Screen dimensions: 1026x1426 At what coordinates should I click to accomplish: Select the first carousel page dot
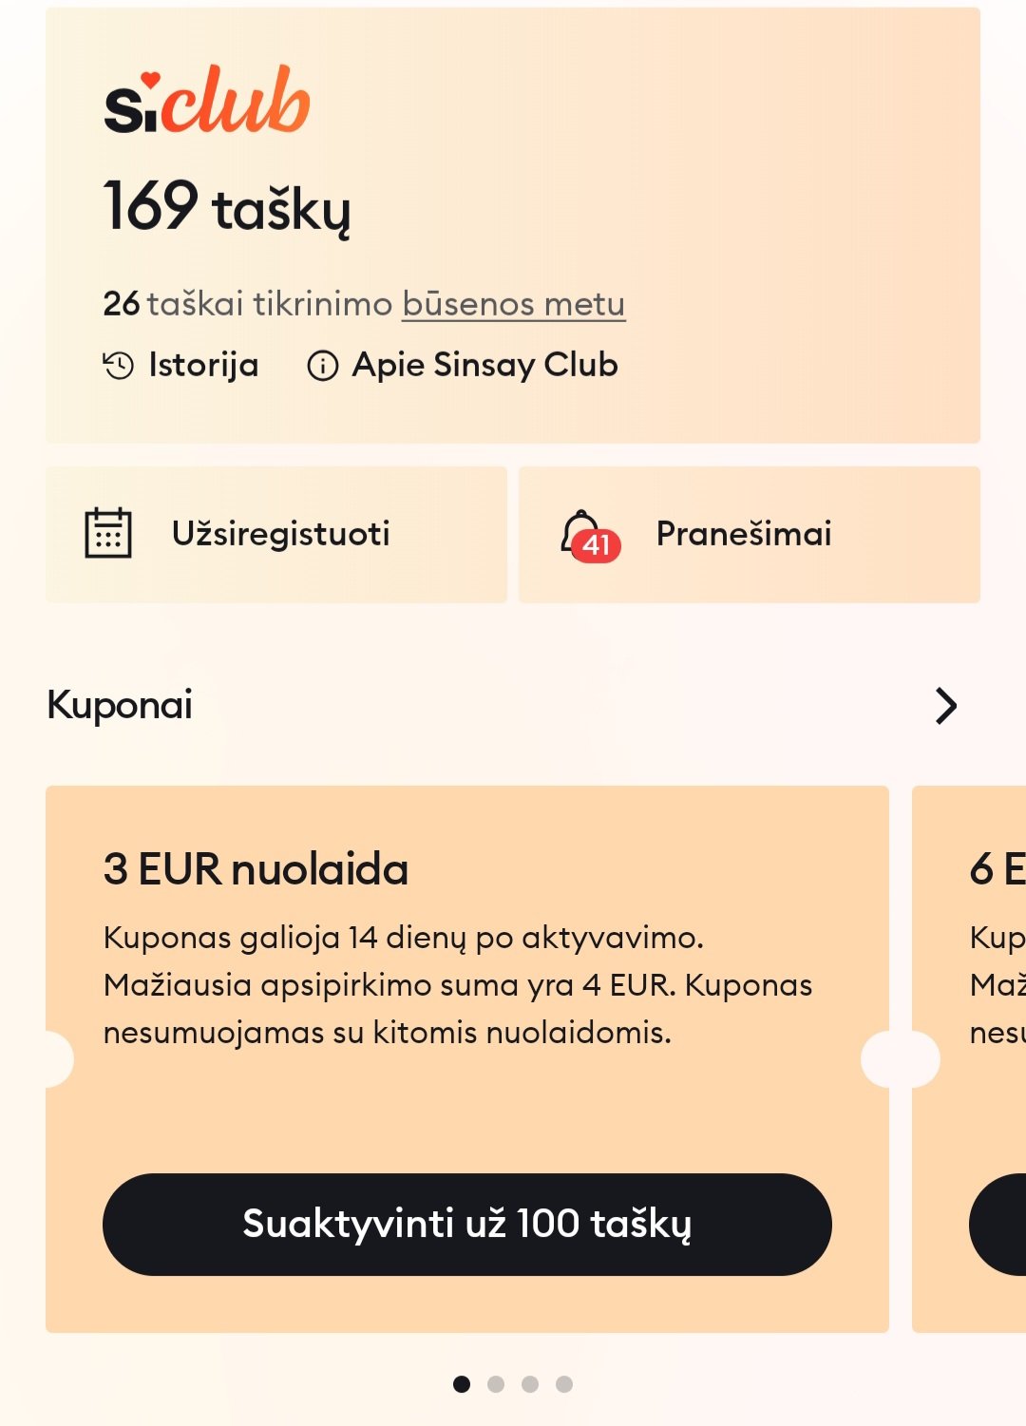[x=462, y=1384]
